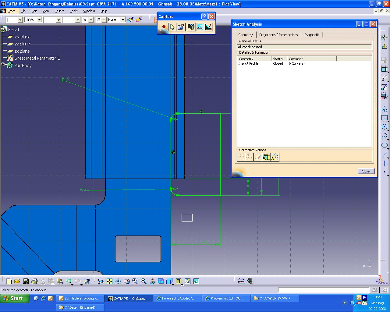Click the Hide/Show icon
390x312 pixels.
(x=188, y=281)
